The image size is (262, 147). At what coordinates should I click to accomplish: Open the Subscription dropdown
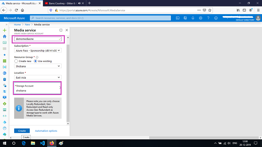click(x=38, y=50)
